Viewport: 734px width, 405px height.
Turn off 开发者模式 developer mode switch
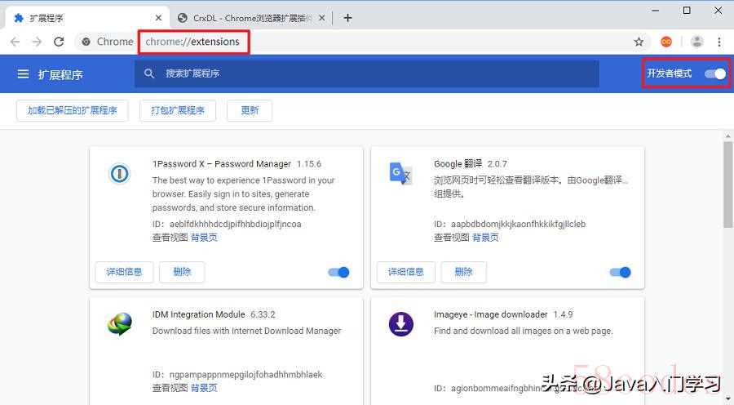[715, 73]
